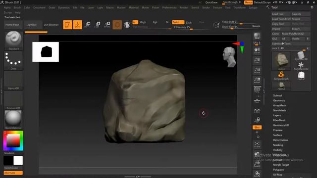Click the brush settings icon near Focal Shift
The image size is (317, 178).
216,25
